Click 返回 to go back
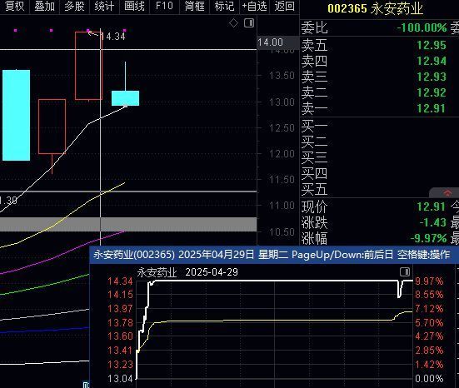 coord(285,6)
